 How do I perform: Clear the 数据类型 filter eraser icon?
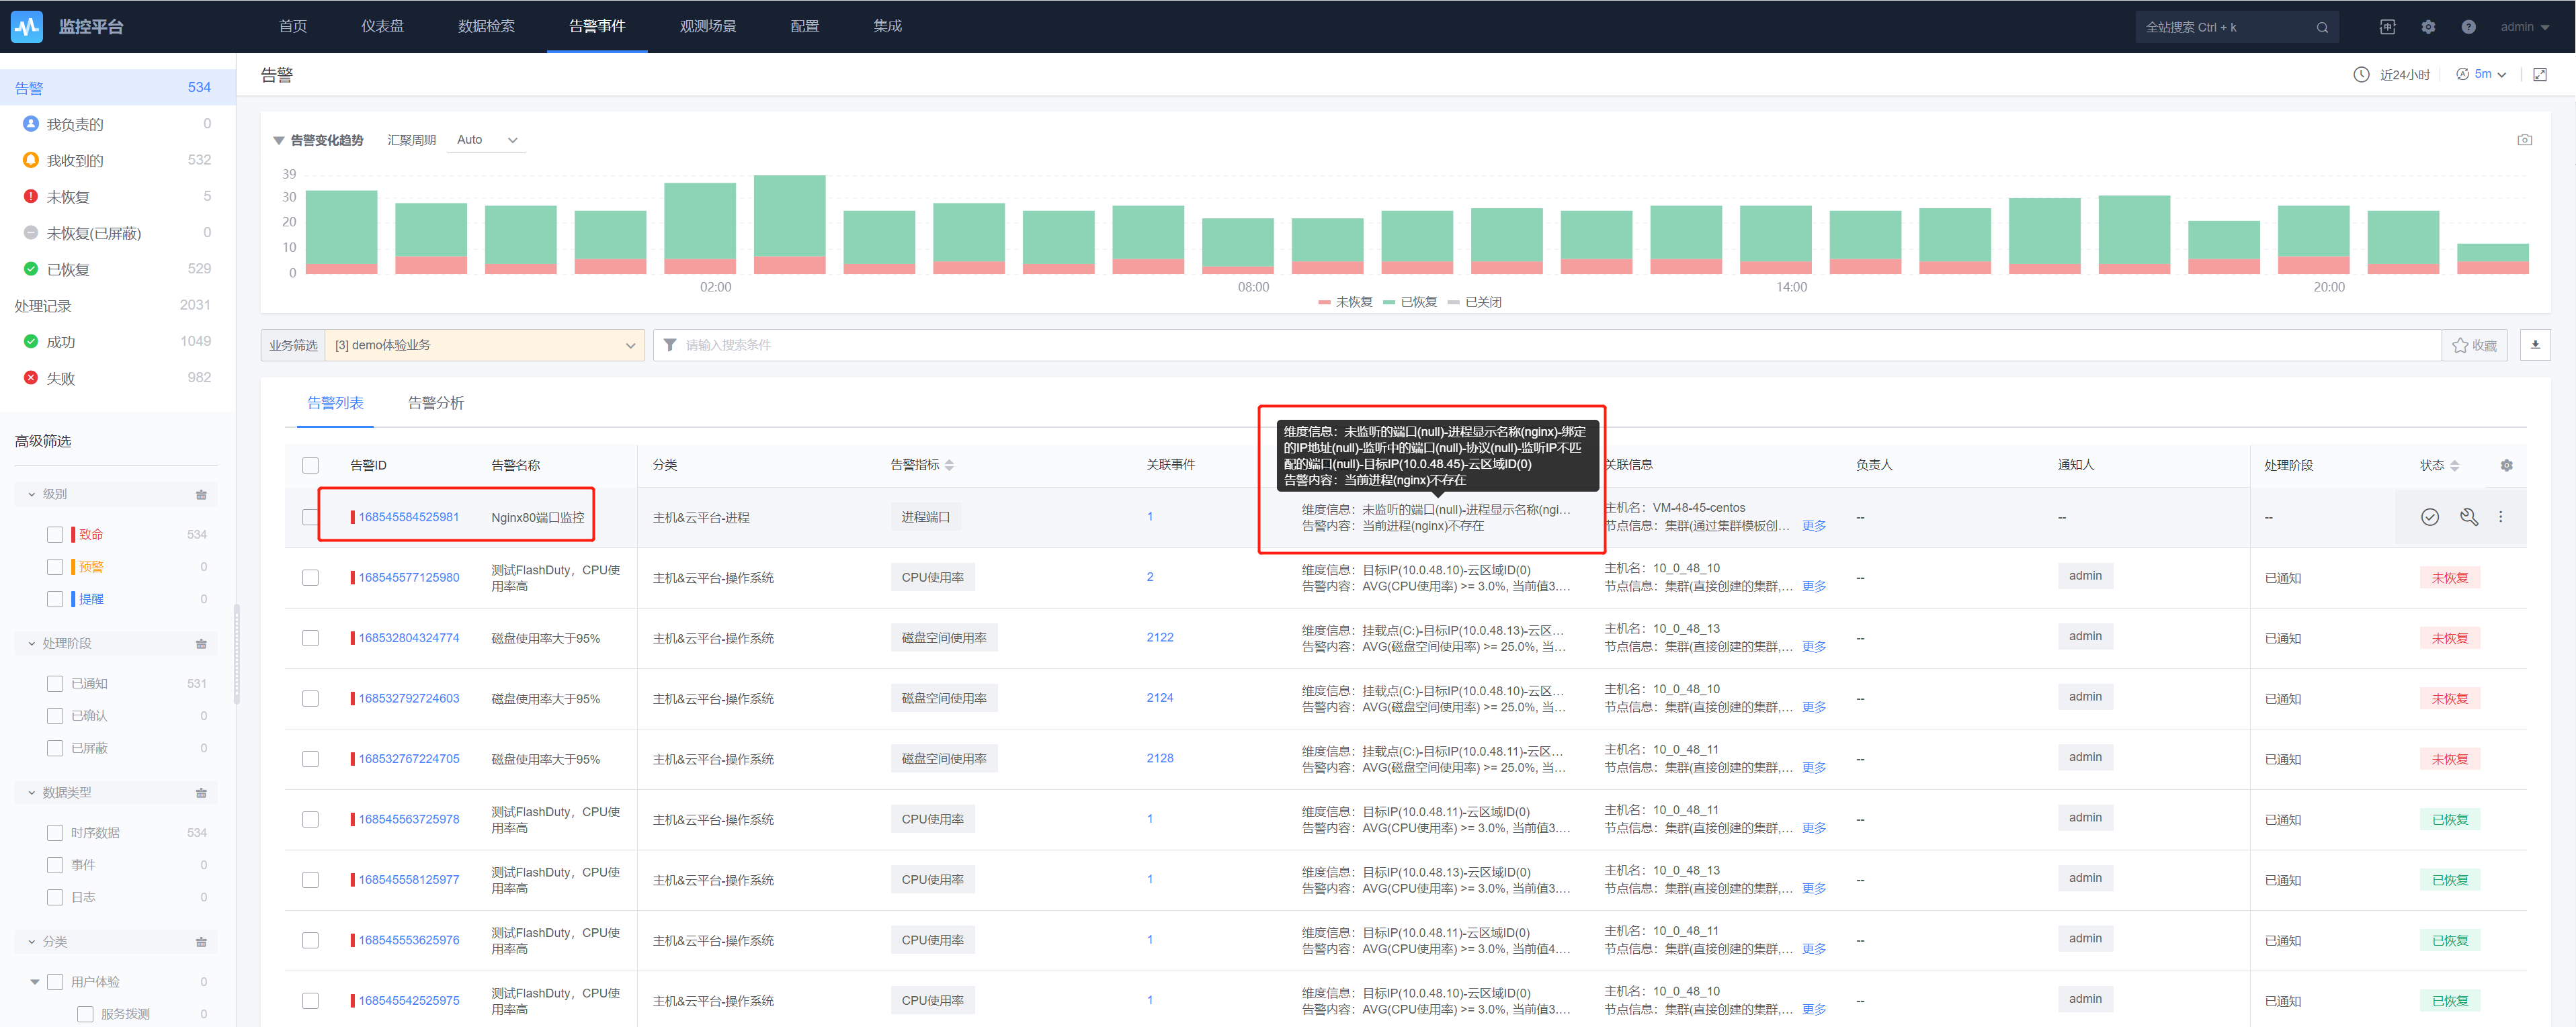coord(201,792)
